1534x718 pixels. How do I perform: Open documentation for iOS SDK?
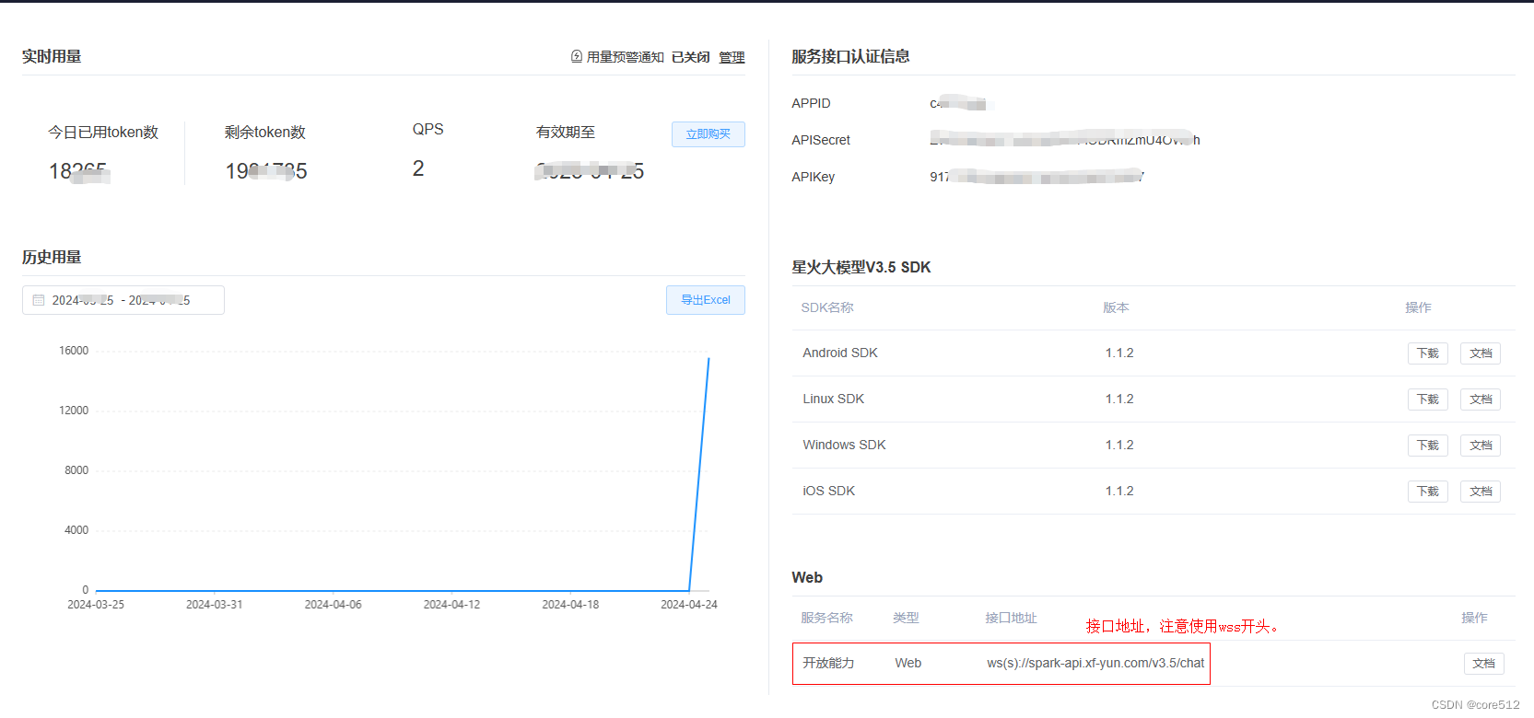[1481, 492]
